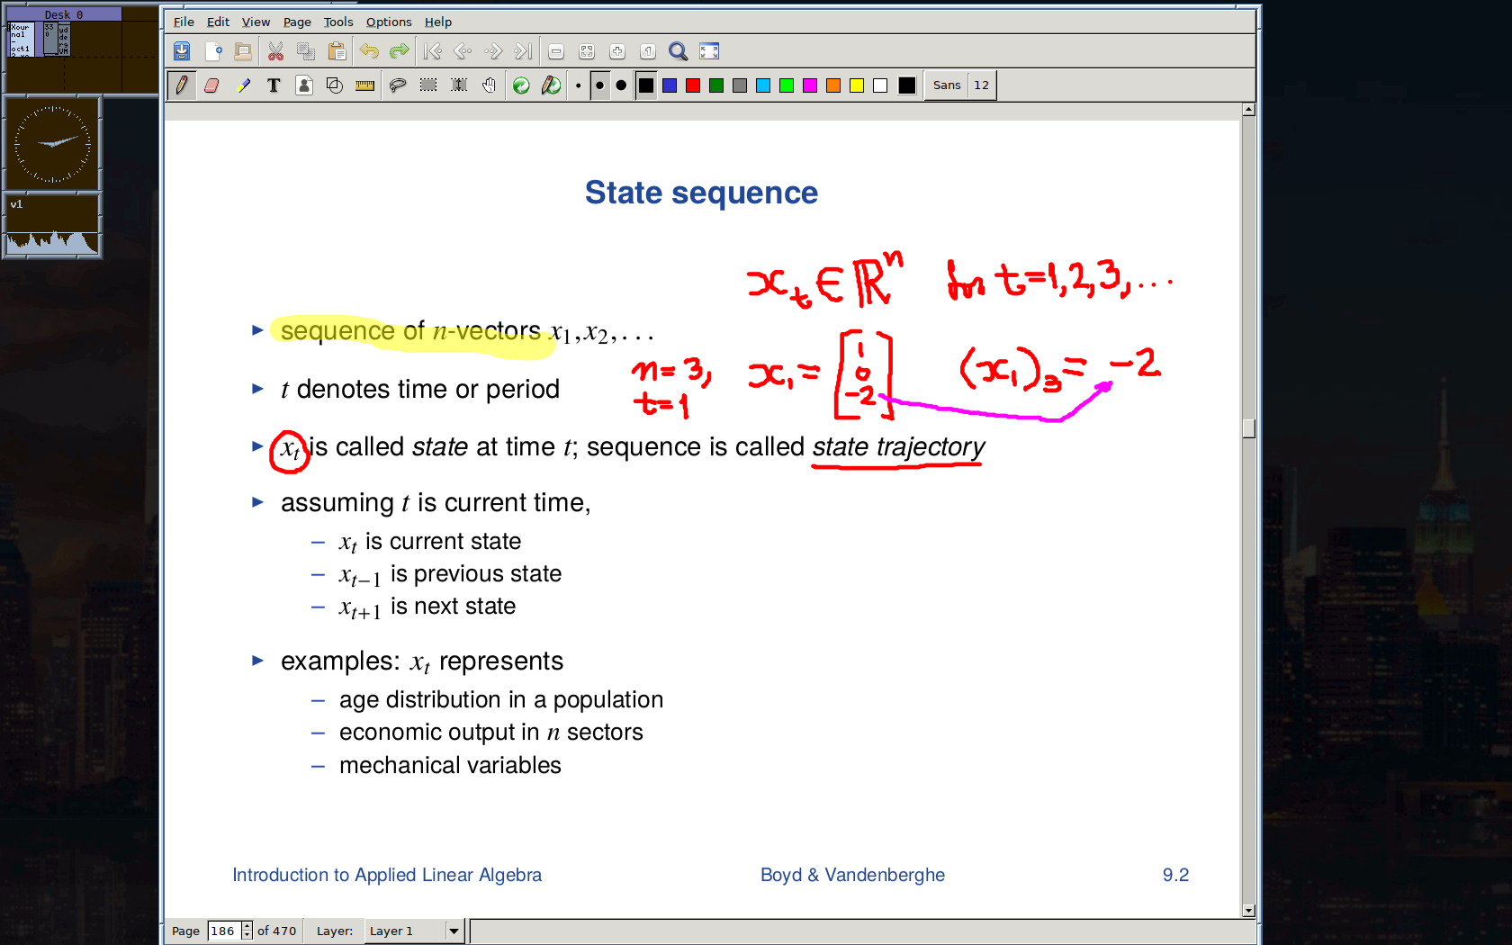1512x945 pixels.
Task: Open the Tools menu
Action: click(x=337, y=22)
